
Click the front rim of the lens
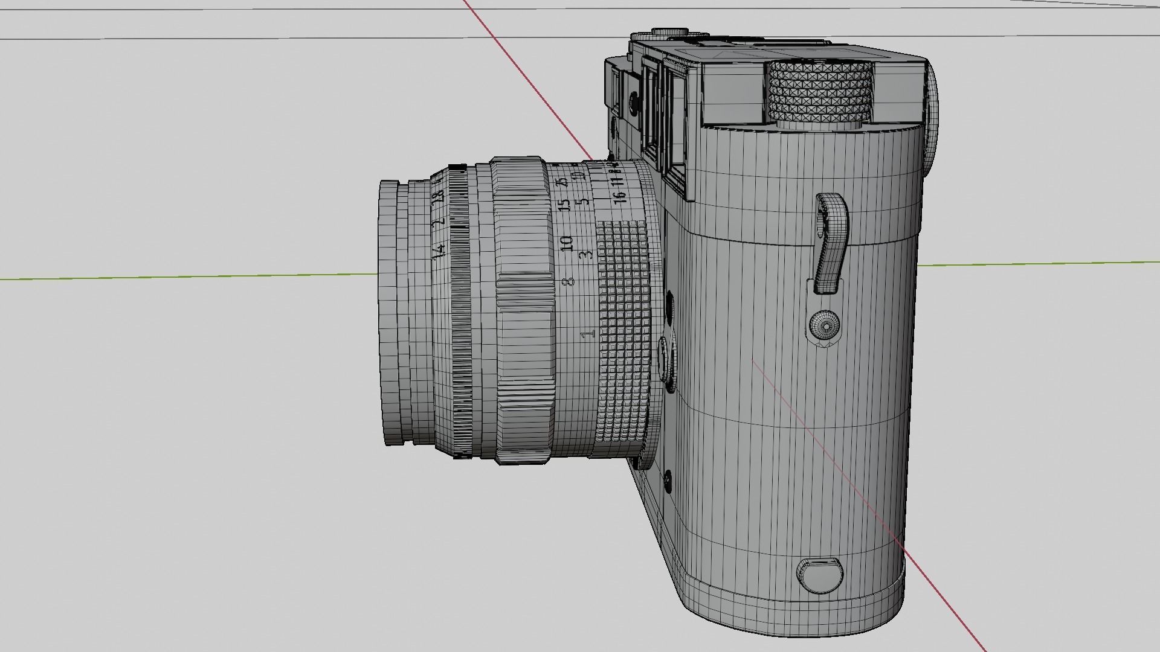(388, 314)
